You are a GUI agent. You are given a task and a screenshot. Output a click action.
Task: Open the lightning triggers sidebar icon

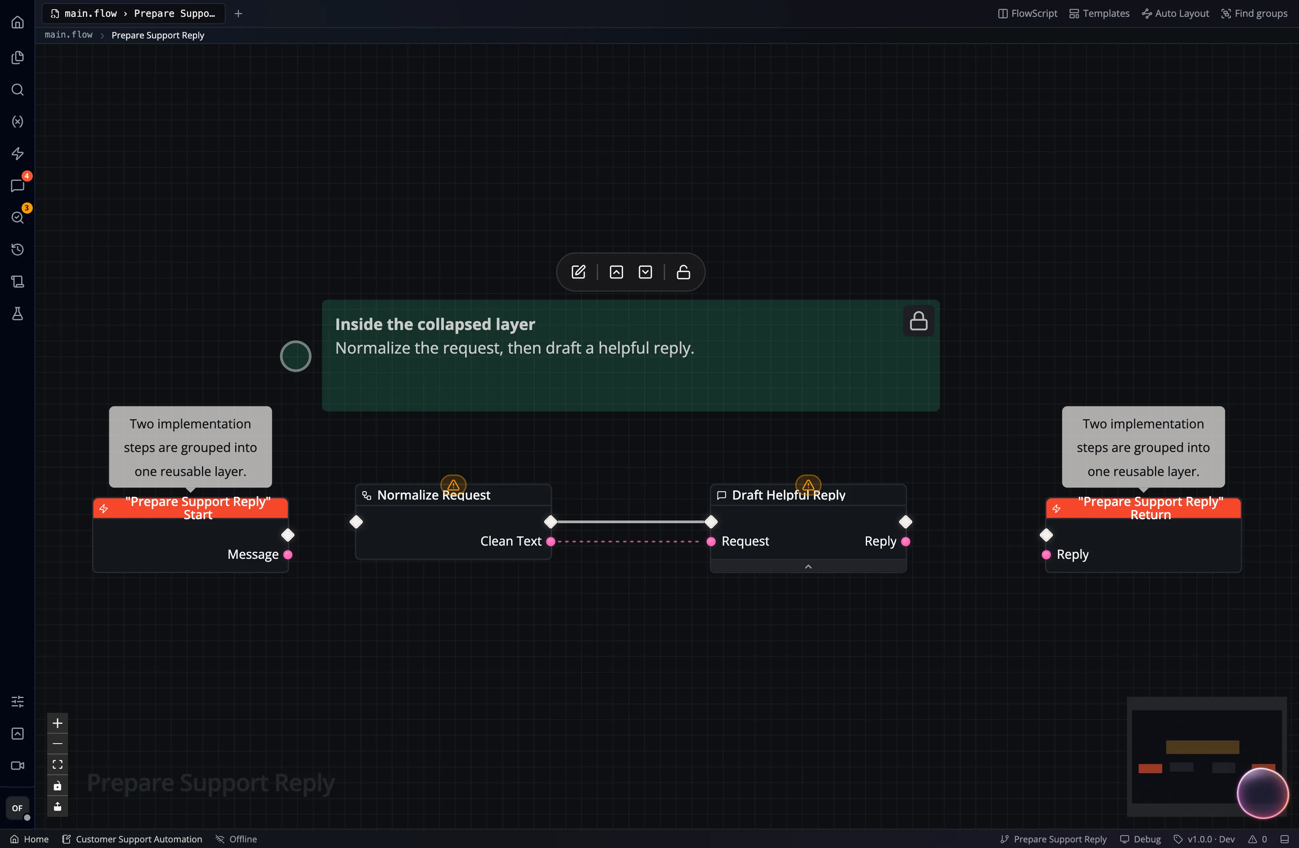tap(18, 154)
